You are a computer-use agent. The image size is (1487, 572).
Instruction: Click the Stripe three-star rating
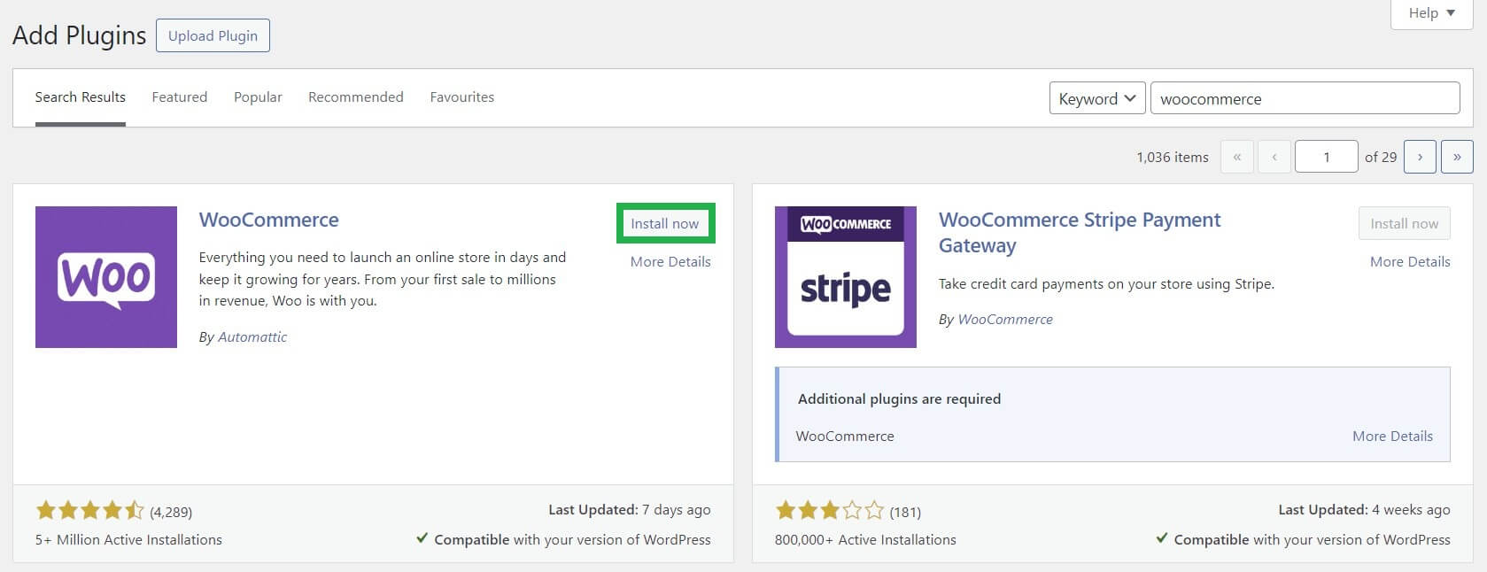pos(830,510)
